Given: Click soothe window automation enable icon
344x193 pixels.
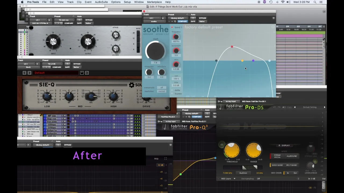Looking at the screenshot, I should [x=193, y=18].
